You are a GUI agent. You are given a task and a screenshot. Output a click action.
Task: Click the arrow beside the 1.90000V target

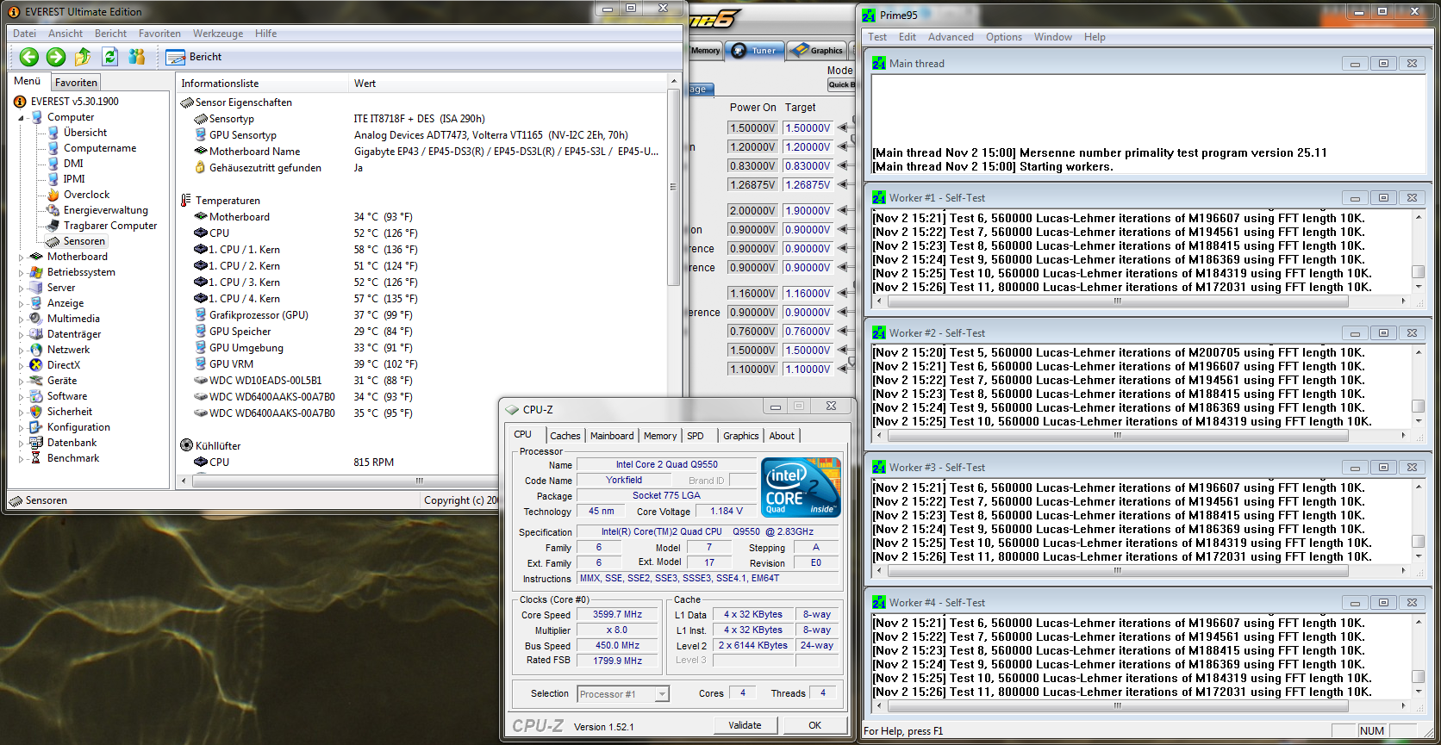coord(843,211)
